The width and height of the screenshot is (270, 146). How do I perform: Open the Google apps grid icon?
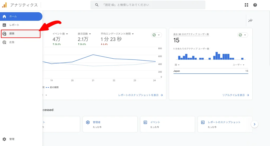pos(247,5)
